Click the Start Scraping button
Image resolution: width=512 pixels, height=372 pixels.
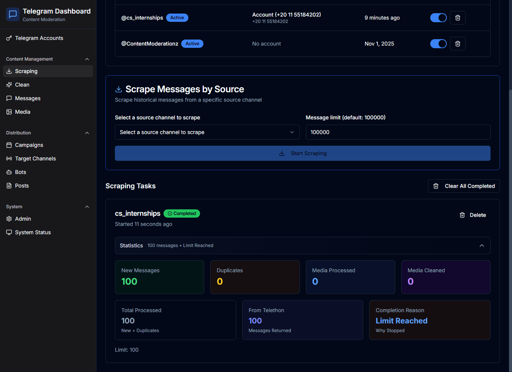[303, 153]
